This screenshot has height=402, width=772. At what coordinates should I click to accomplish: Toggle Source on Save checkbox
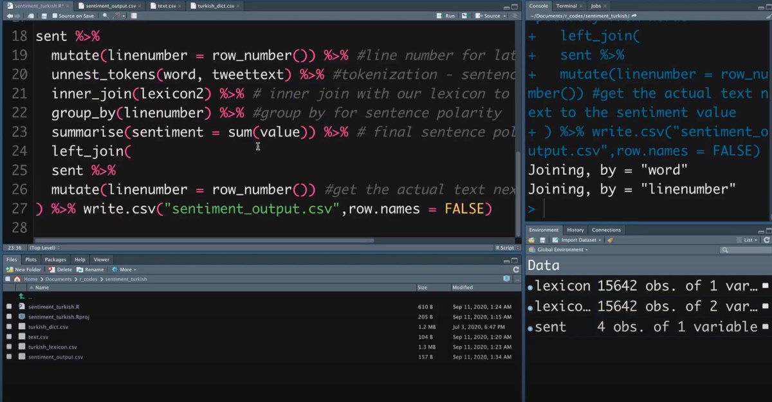pos(55,15)
